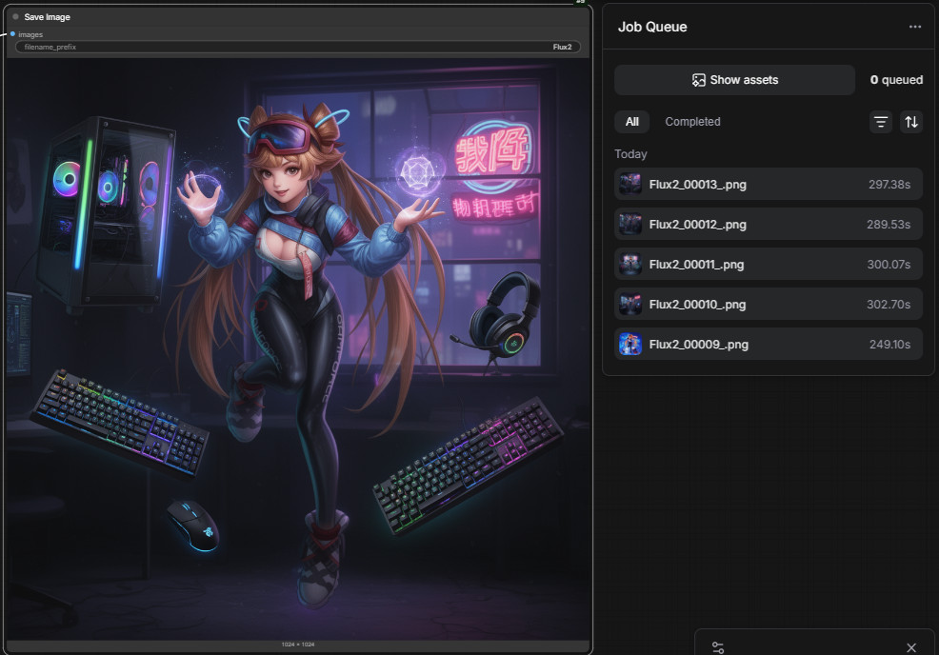Select the All tab in Job Queue
Viewport: 939px width, 655px height.
(x=632, y=122)
